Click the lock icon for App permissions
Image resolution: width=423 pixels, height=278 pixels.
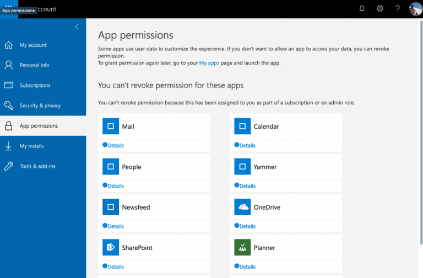point(9,126)
